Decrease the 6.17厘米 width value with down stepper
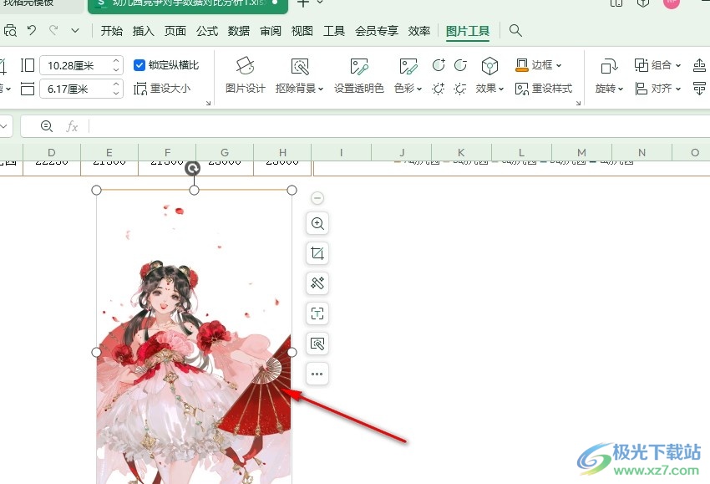 click(x=116, y=93)
